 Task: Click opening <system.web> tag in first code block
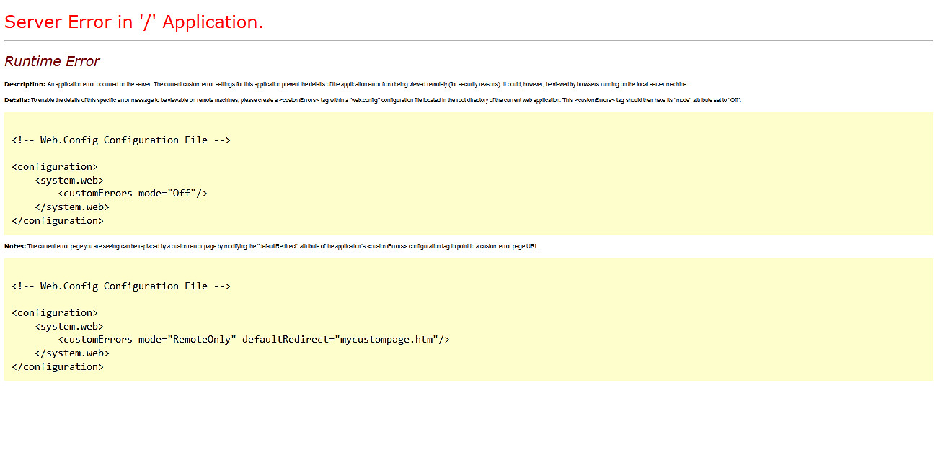tap(69, 181)
